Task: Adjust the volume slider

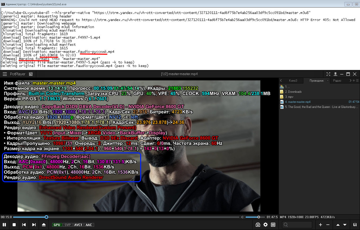Action: [255, 217]
